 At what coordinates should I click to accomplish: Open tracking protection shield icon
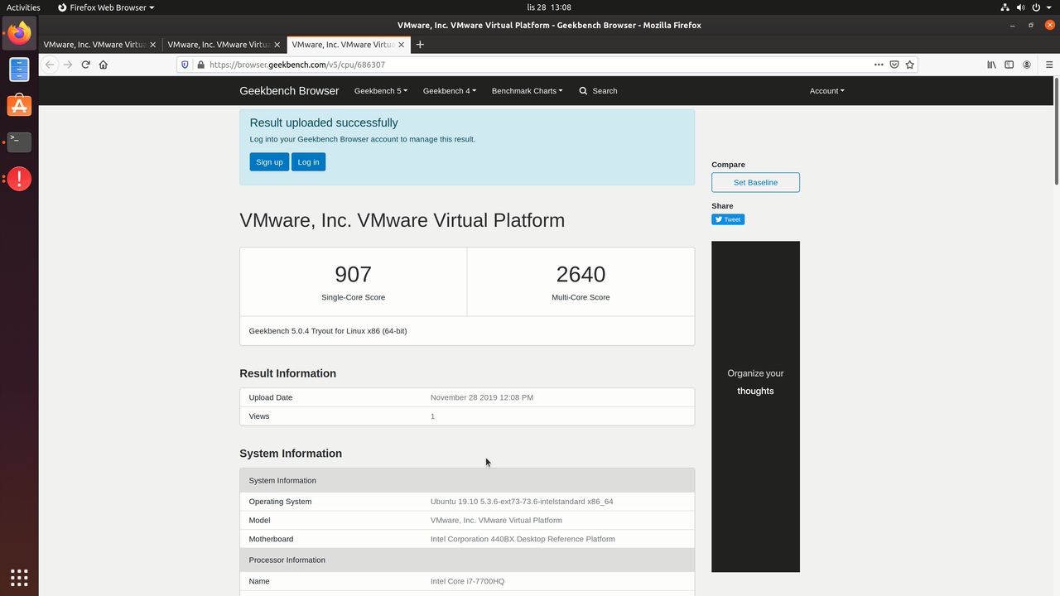point(185,65)
